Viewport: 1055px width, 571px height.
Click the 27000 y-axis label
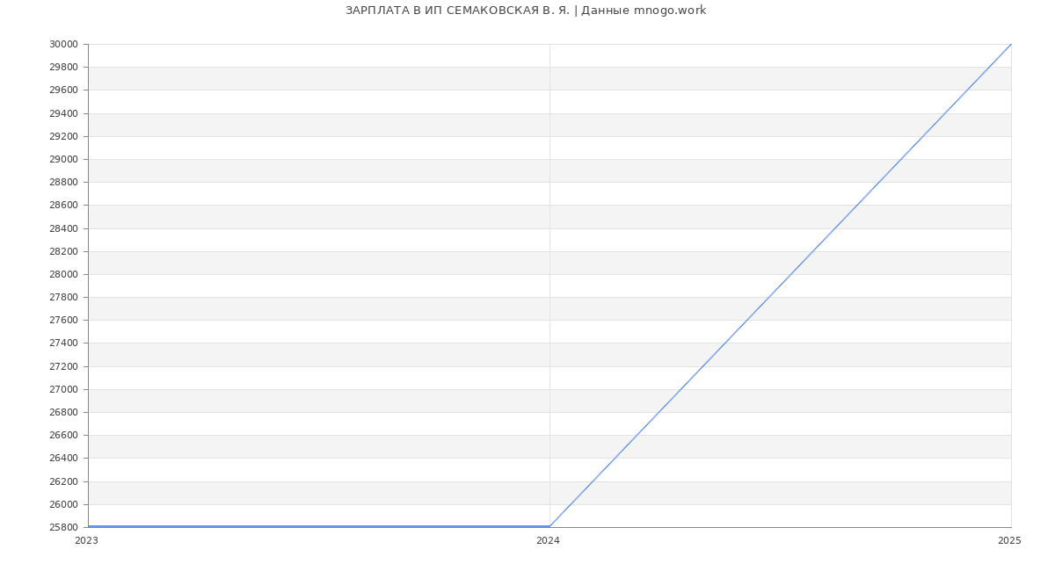click(63, 390)
